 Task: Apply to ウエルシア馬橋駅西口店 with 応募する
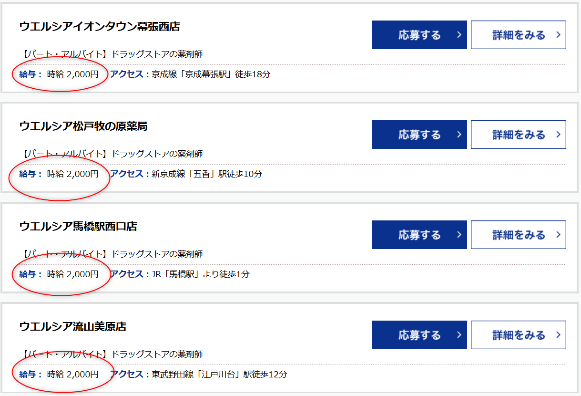click(419, 235)
